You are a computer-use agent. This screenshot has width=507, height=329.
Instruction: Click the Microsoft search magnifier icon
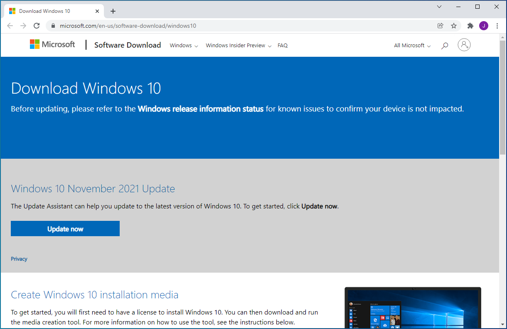point(445,46)
